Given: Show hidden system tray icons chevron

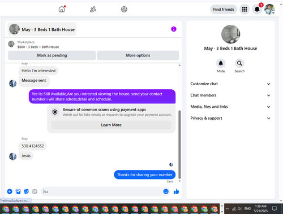Looking at the screenshot, I should (228, 208).
